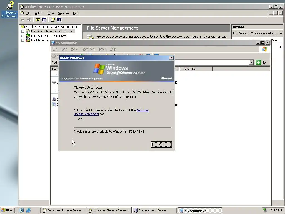Open the File menu in the management console
Viewport: 285px width, 214px height.
tap(28, 13)
